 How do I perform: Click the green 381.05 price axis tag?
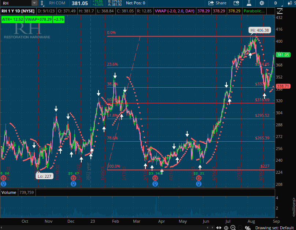tap(283, 55)
